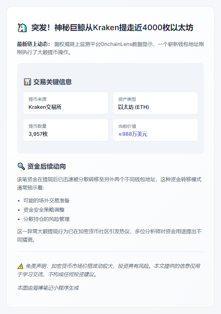Click the bullet 资金安全策略调整
Image resolution: width=221 pixels, height=314 pixels.
tap(44, 210)
